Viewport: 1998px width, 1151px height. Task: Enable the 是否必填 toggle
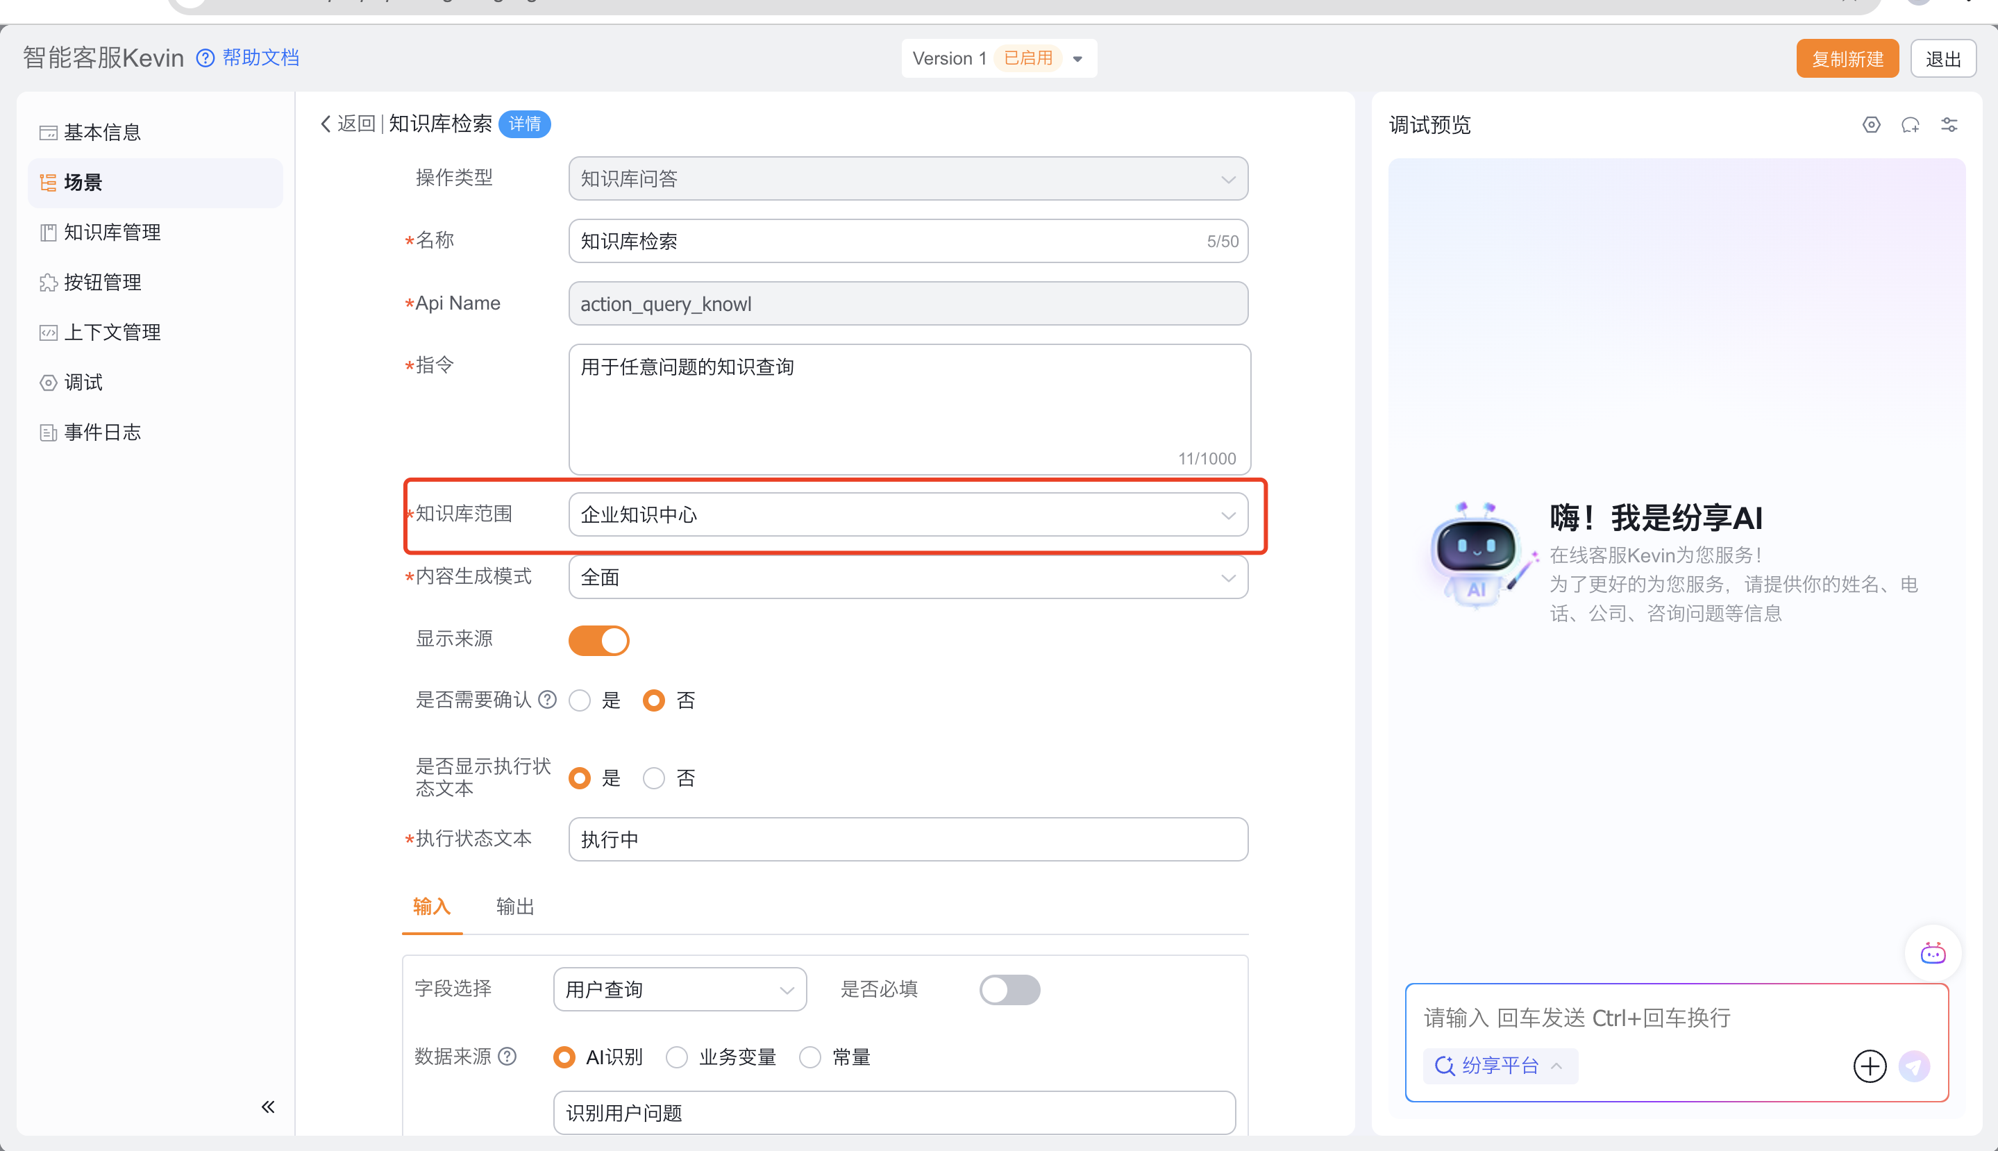tap(1009, 990)
